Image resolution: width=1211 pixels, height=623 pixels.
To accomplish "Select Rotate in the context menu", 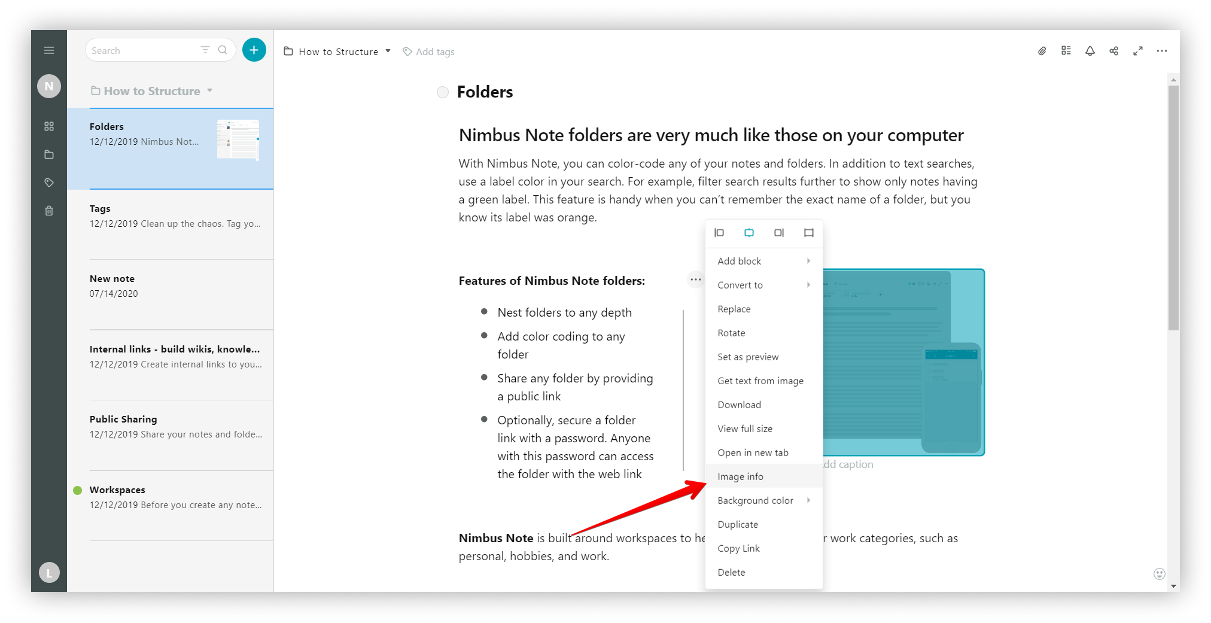I will point(764,333).
